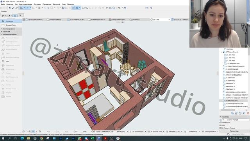Click the taskbar search icon
The image size is (250, 141).
coord(9,138)
